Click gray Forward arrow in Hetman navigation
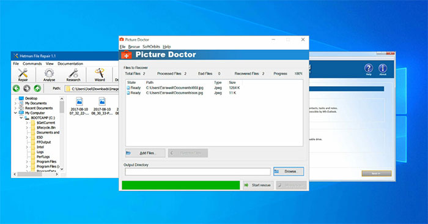 pyautogui.click(x=27, y=88)
